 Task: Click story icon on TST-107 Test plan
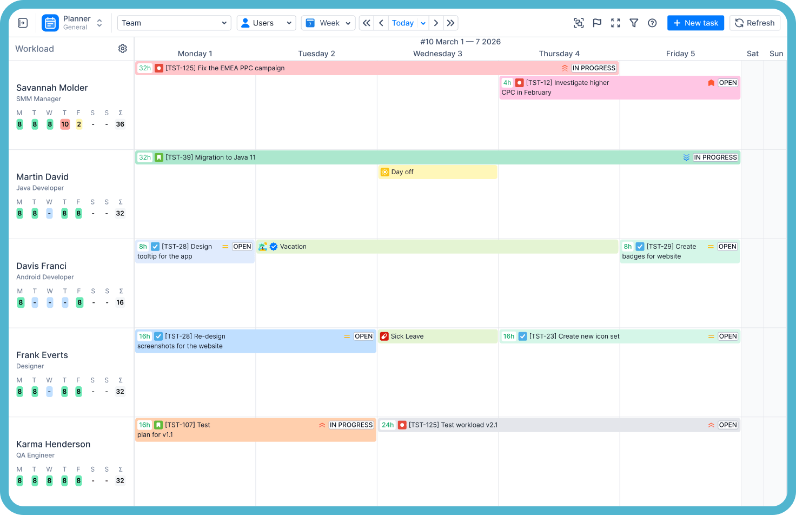point(158,425)
